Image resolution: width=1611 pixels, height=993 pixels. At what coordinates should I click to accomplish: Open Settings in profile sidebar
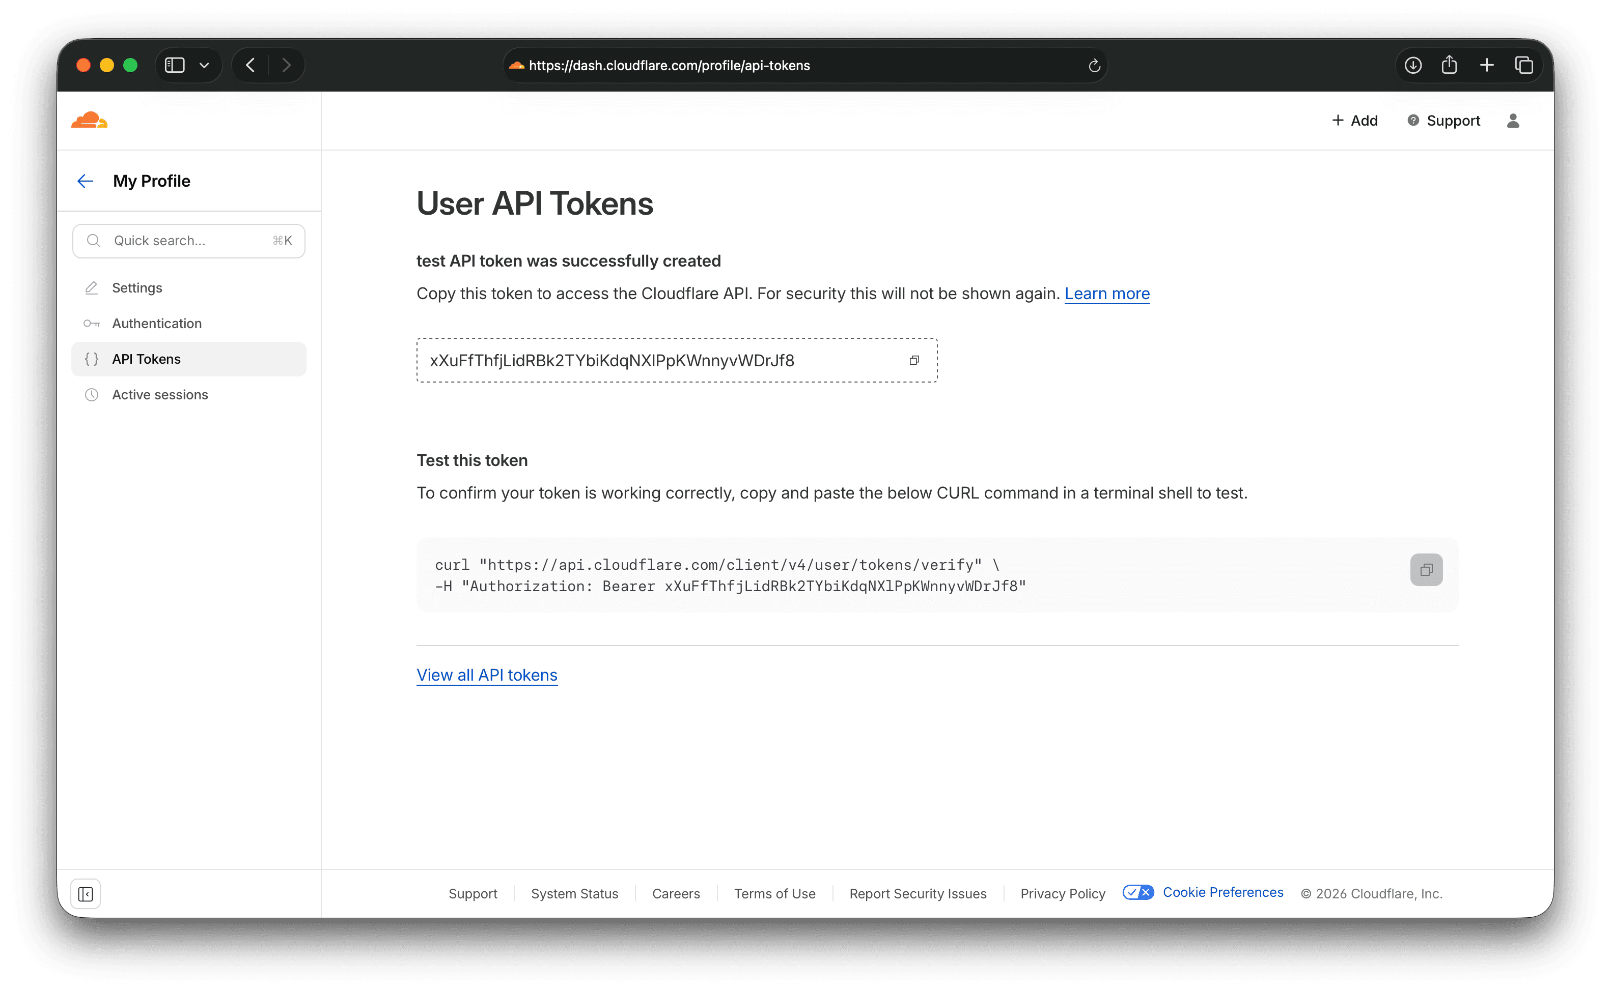point(137,287)
